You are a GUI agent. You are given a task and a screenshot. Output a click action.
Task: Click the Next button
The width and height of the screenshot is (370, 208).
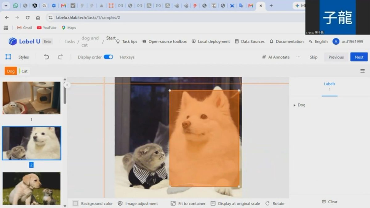click(359, 57)
